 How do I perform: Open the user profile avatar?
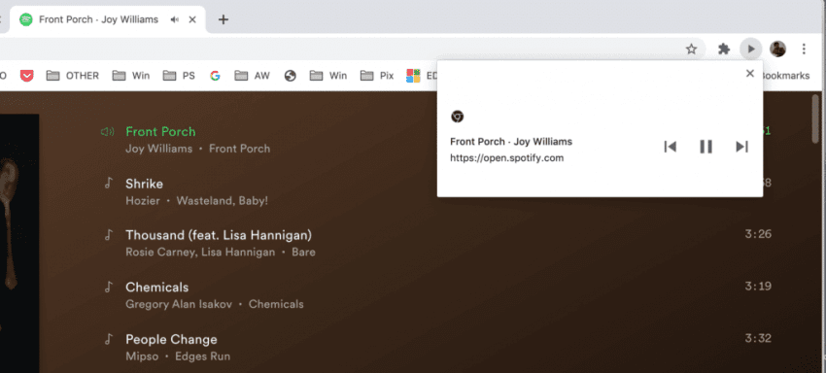tap(777, 49)
